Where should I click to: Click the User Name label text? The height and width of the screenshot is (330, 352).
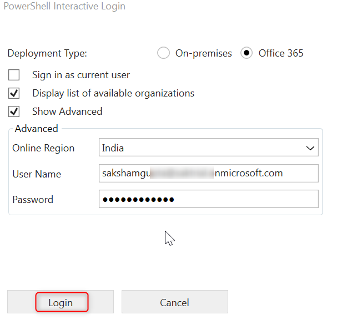[x=37, y=174]
